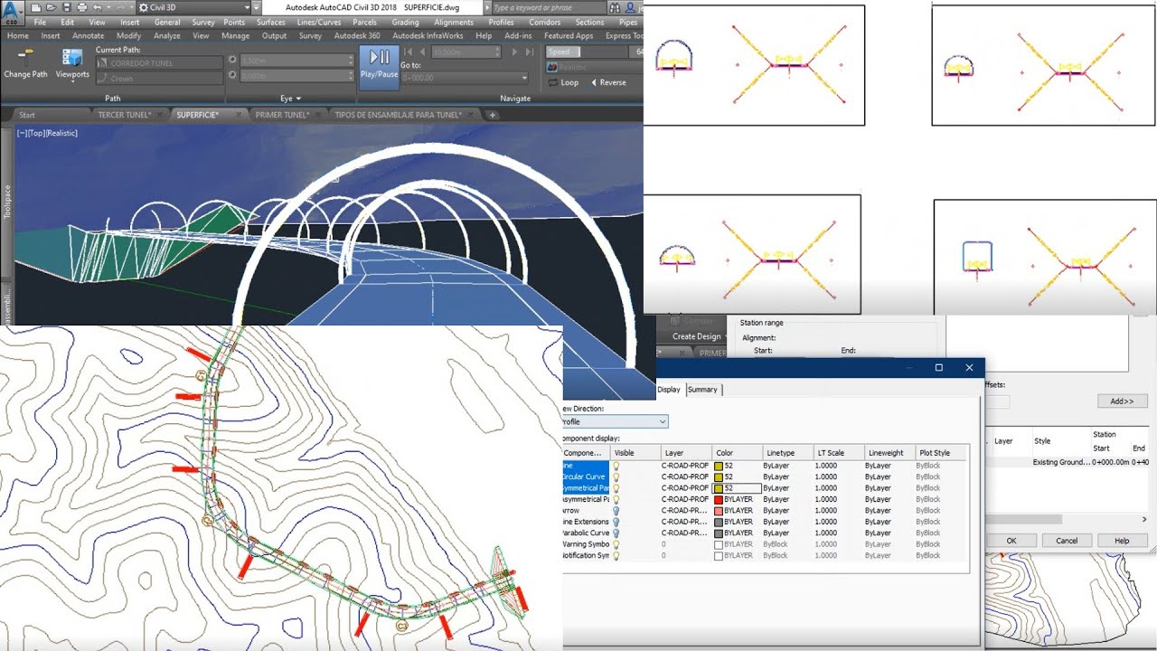Image resolution: width=1157 pixels, height=651 pixels.
Task: Switch to the Summary tab in dialog
Action: click(x=702, y=390)
